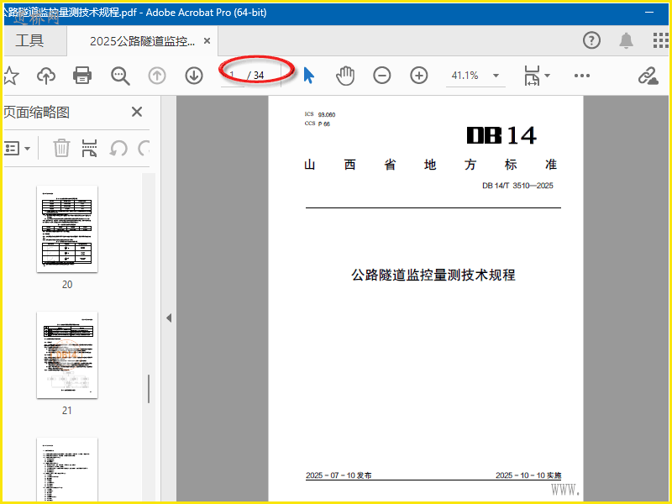Open the find text search tool
Screen dimensions: 672x504
coord(120,76)
